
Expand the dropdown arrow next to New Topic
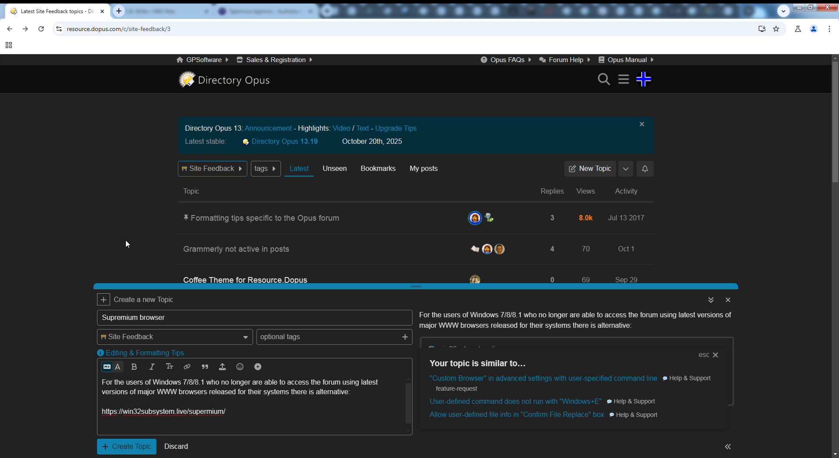626,169
